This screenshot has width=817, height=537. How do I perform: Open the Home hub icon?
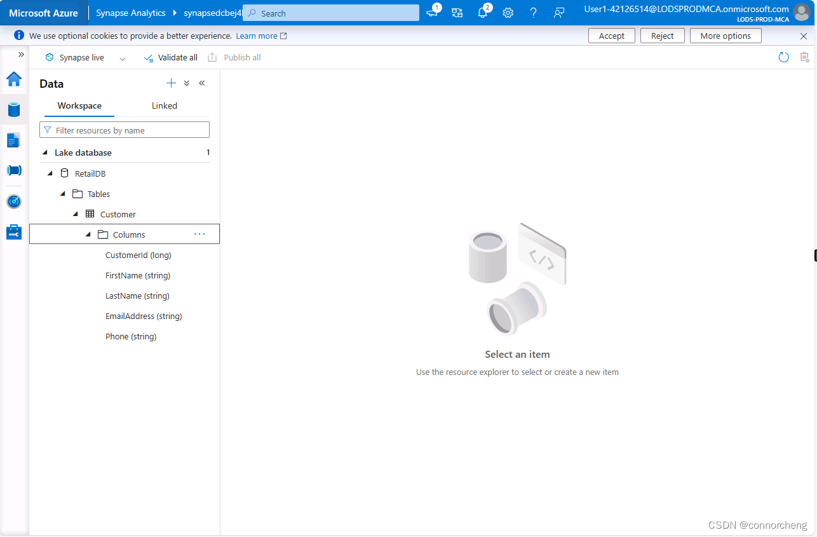point(14,79)
